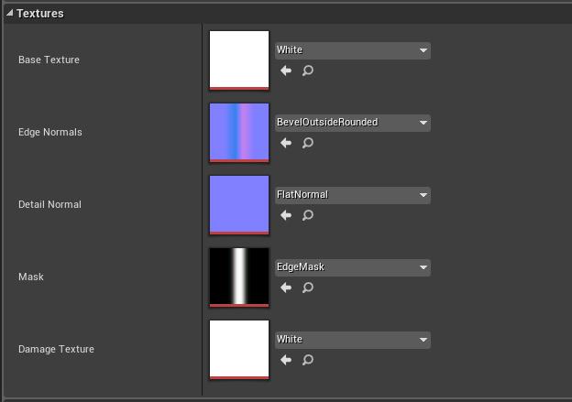Browse to Damage Texture asset with magnifier
Screen dimensions: 572x402
(x=308, y=360)
